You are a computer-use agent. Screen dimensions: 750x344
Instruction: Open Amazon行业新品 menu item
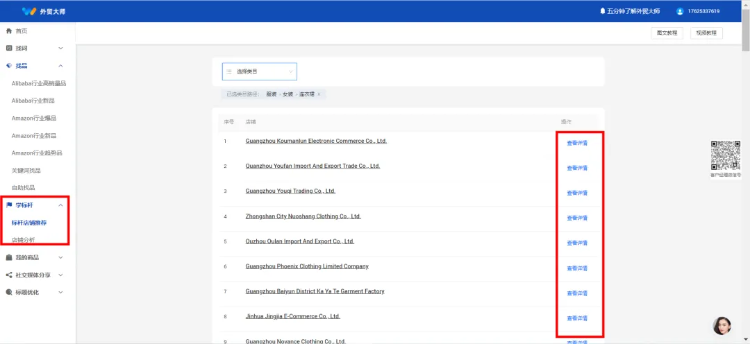point(34,136)
